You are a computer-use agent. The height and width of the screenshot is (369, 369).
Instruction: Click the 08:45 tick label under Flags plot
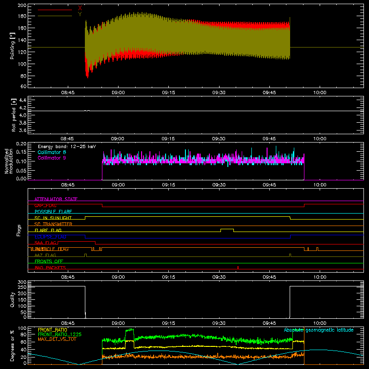pyautogui.click(x=68, y=277)
